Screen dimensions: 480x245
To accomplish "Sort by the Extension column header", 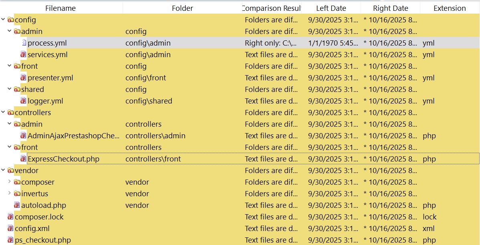I will click(x=450, y=8).
